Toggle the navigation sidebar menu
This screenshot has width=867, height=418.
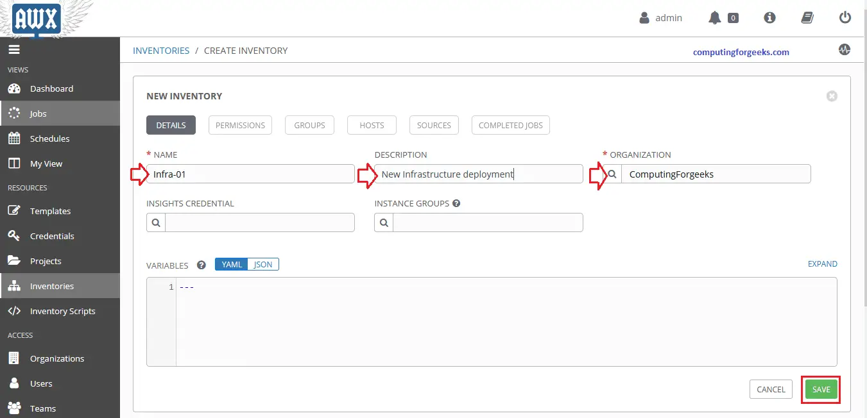[x=14, y=49]
